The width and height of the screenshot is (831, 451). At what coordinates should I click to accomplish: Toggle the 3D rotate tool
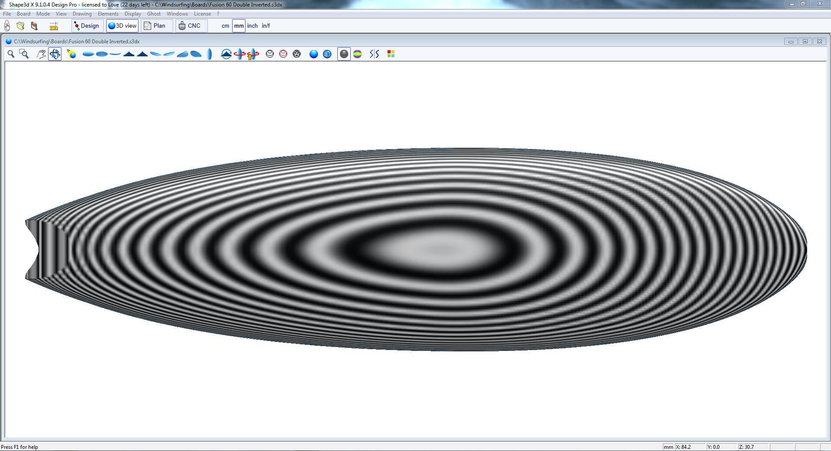tap(55, 54)
